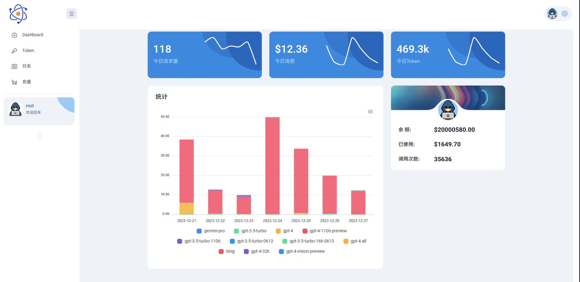Click the 充值 shopping cart icon

coord(14,82)
